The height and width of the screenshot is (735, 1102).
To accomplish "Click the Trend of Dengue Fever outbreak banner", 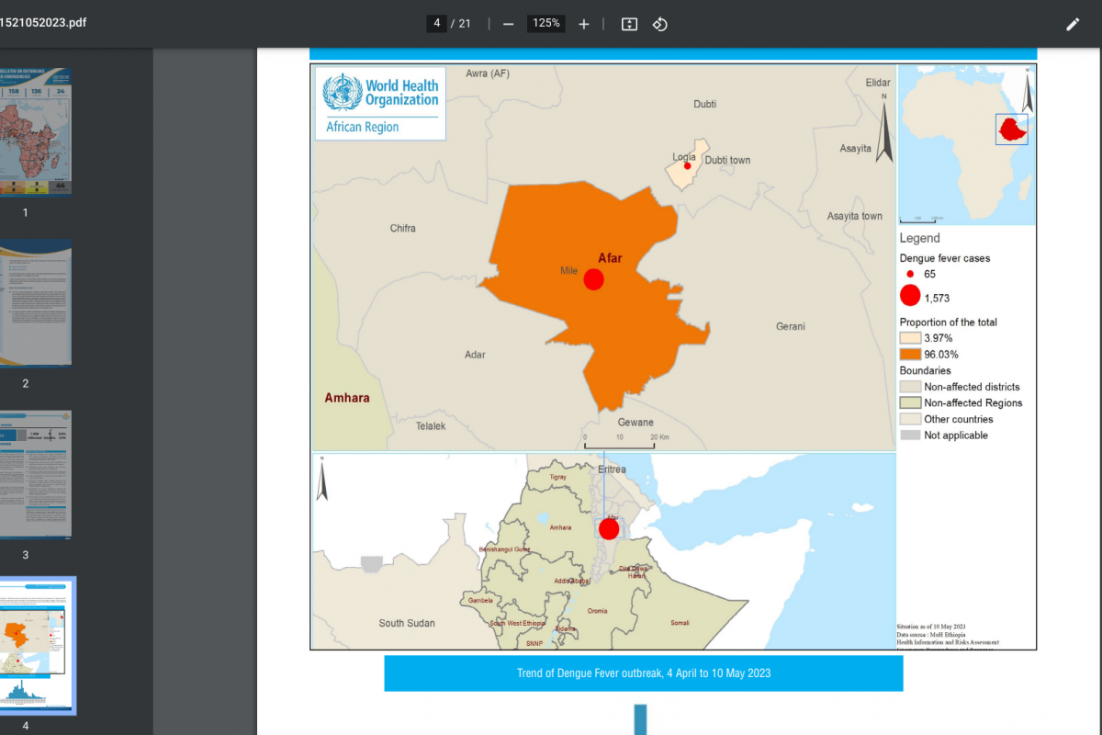I will 643,673.
